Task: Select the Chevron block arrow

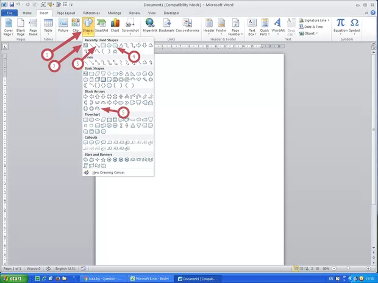Action: [x=127, y=103]
